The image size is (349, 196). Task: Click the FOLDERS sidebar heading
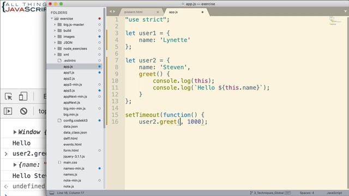[59, 13]
